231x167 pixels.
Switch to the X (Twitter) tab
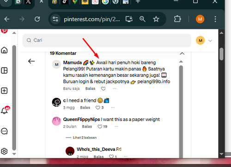28,1
